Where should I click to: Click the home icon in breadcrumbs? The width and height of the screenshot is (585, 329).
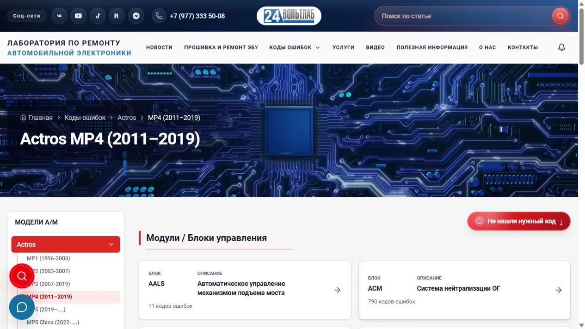(23, 118)
